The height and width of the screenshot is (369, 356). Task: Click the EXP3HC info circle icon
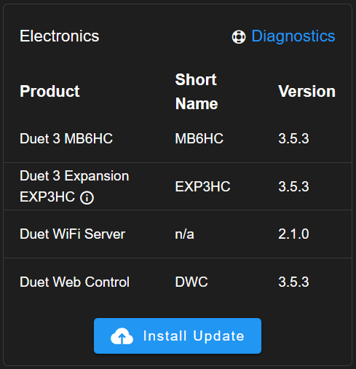[87, 197]
